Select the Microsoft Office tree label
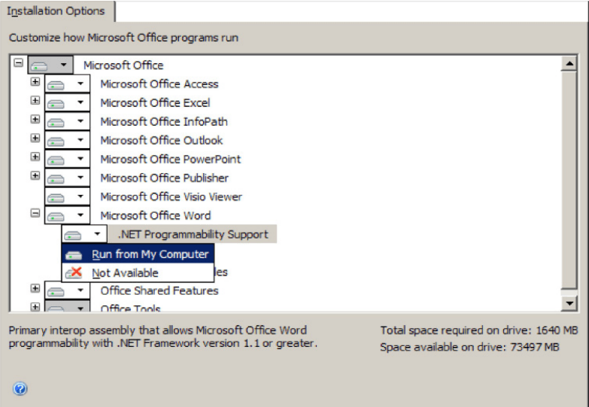The height and width of the screenshot is (407, 589). coord(123,65)
